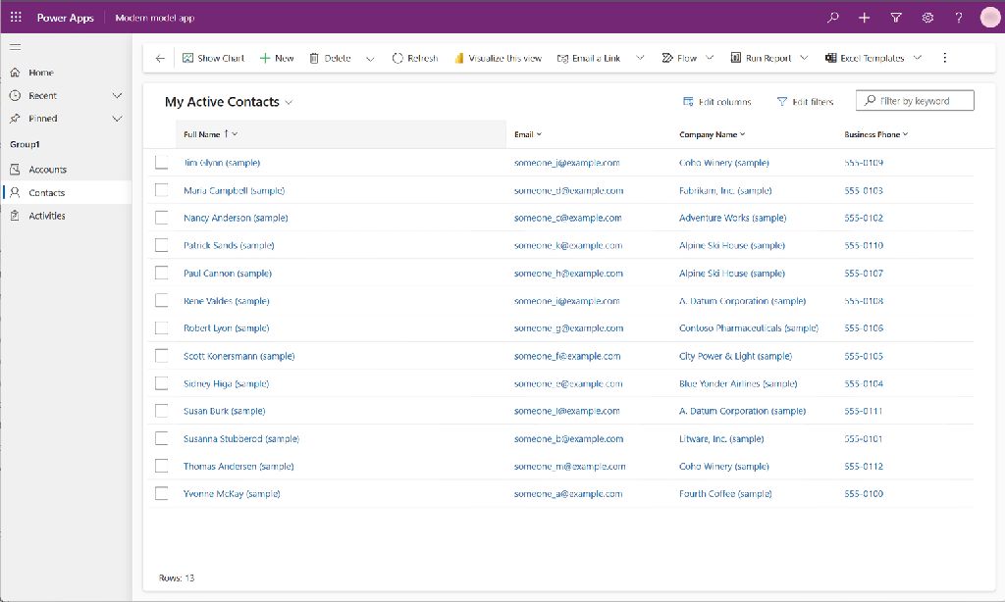1005x602 pixels.
Task: Tick the Nancy Anderson row checkbox
Action: click(162, 218)
